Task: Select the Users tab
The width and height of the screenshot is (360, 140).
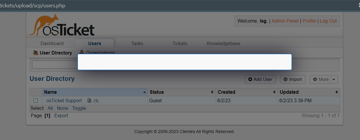Action: coord(95,43)
